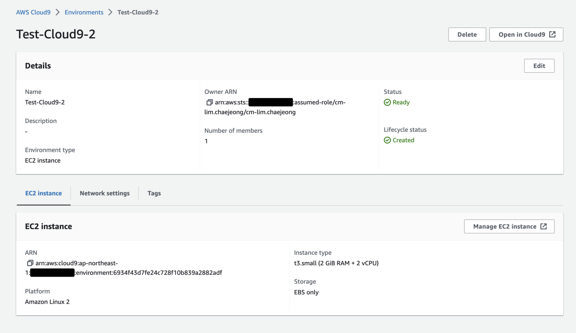The width and height of the screenshot is (576, 333).
Task: Click the external link icon on Open in Cloud9
Action: [x=552, y=34]
